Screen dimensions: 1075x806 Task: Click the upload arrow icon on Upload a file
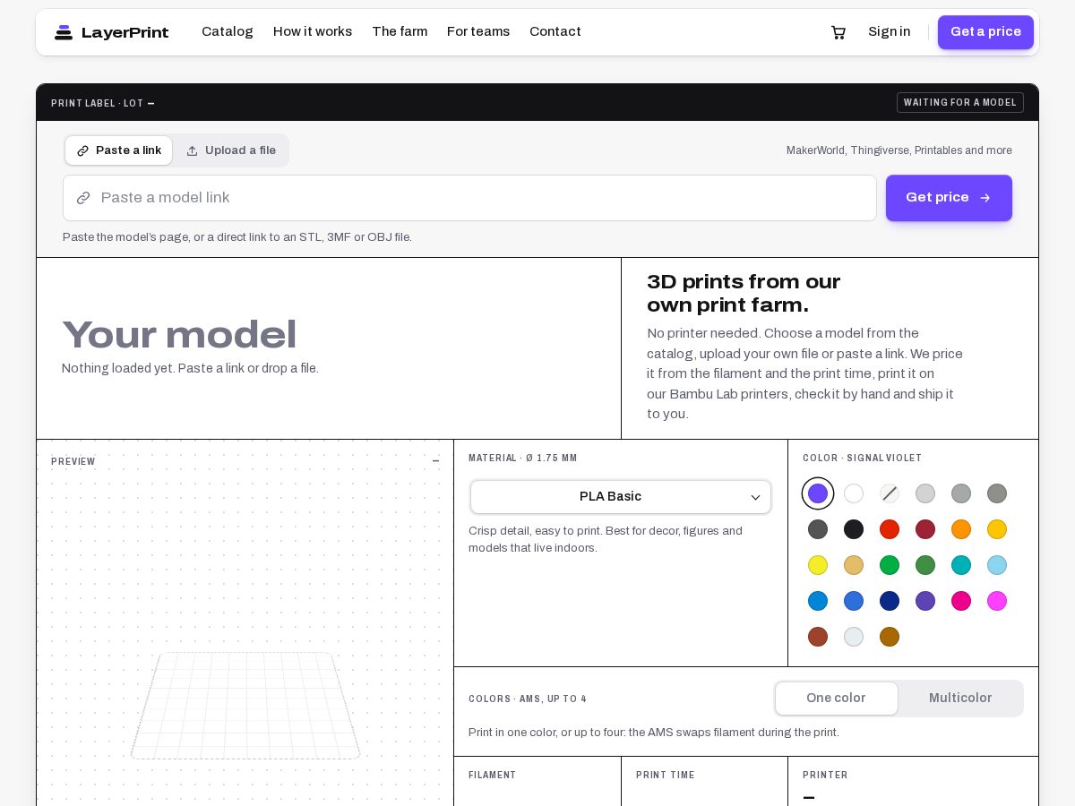192,150
